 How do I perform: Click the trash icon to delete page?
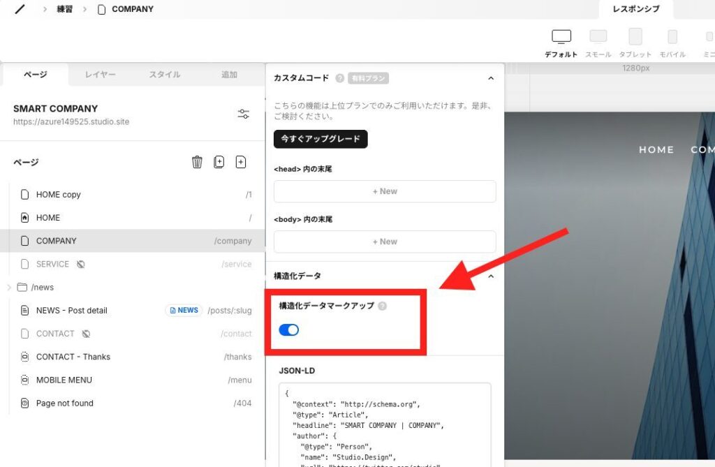point(197,163)
